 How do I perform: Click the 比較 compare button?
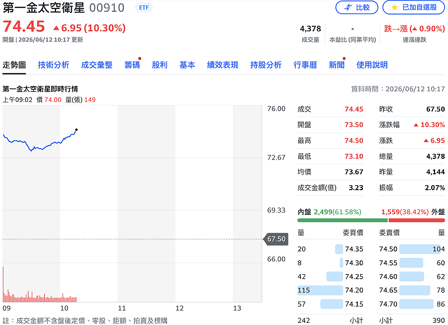tap(357, 7)
